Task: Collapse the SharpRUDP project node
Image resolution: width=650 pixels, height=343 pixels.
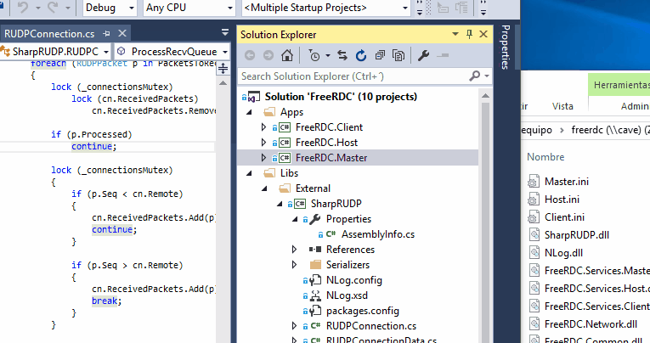Action: [x=280, y=204]
